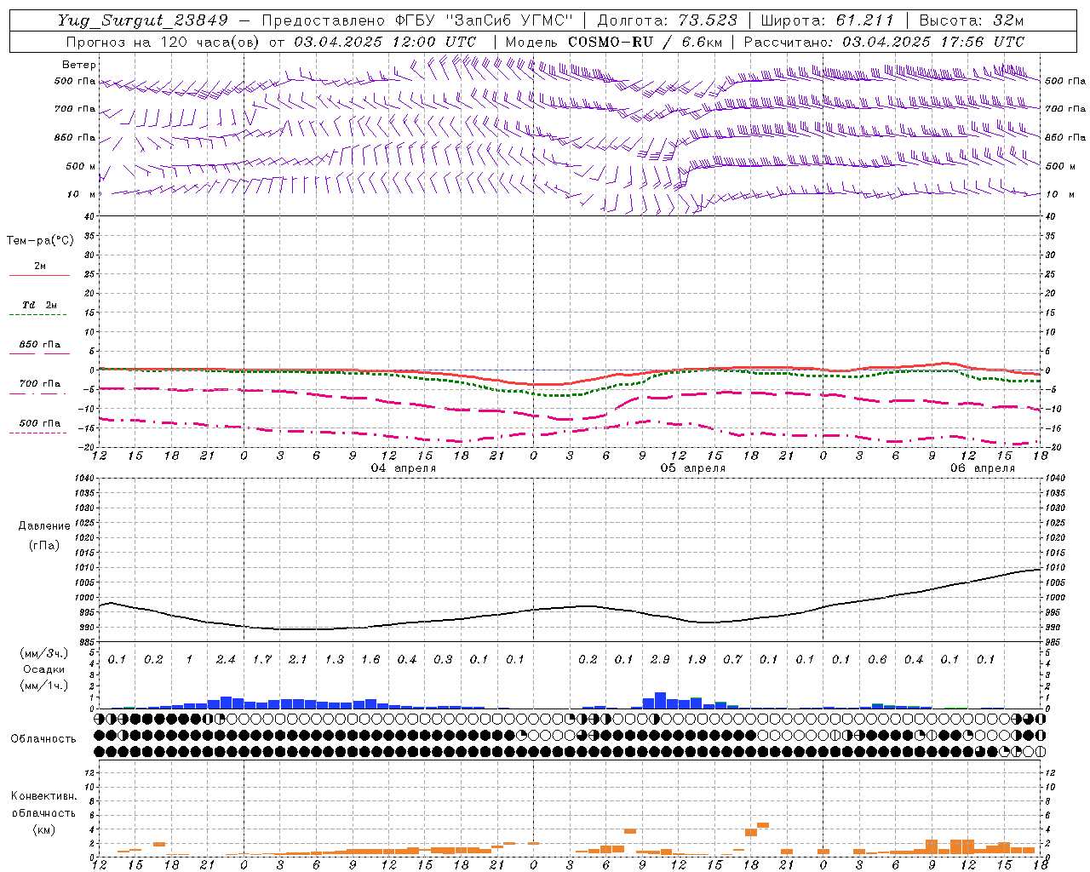Click the (мм/1ч.) precipitation unit label
Screen dimensions: 1090x872
point(44,686)
